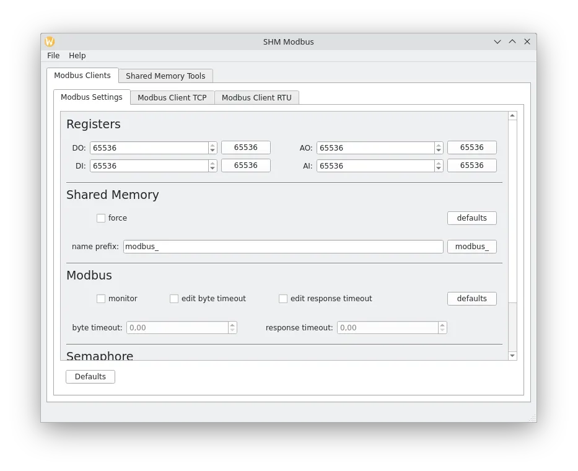The height and width of the screenshot is (471, 578).
Task: Open the File menu
Action: [53, 56]
